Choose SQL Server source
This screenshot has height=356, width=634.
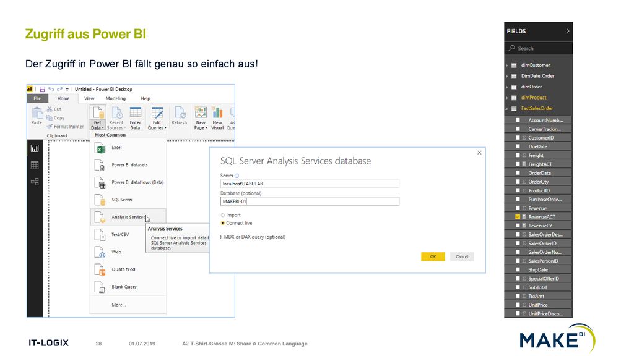click(x=128, y=200)
